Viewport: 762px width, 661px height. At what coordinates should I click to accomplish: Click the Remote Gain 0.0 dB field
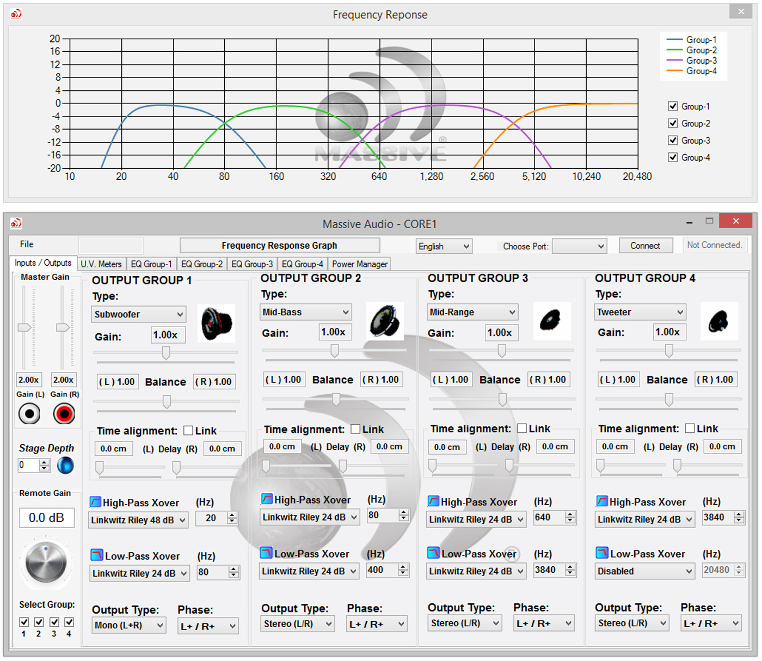[x=47, y=518]
